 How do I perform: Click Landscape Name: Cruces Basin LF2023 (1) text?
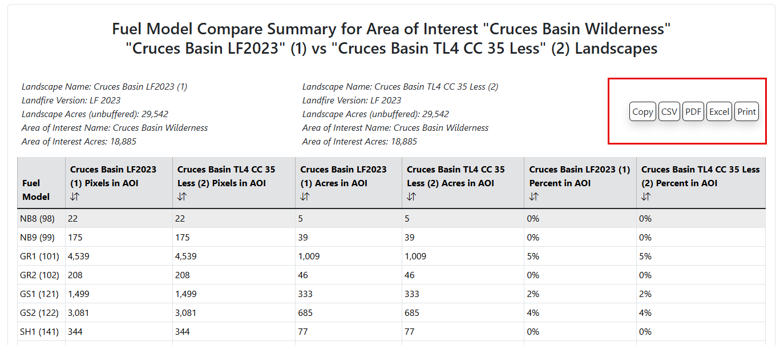click(x=104, y=87)
